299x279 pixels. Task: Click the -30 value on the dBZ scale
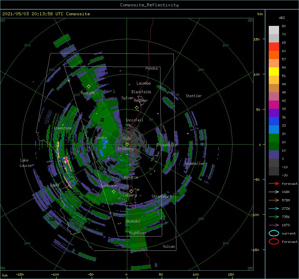[285, 175]
